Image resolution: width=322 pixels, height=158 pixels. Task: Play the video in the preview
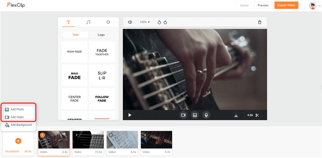[130, 115]
